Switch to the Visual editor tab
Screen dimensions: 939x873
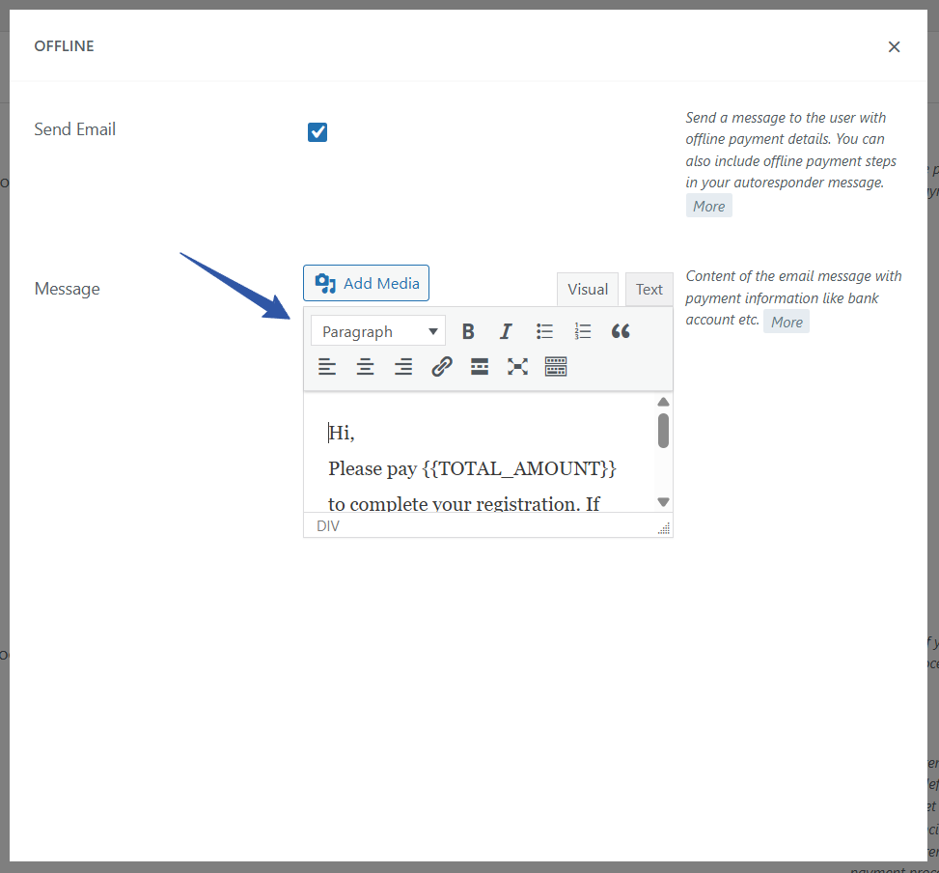tap(588, 289)
